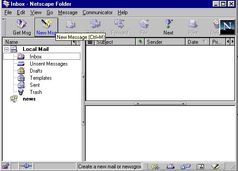Click the File toolbar icon
The width and height of the screenshot is (238, 171).
[x=144, y=27]
